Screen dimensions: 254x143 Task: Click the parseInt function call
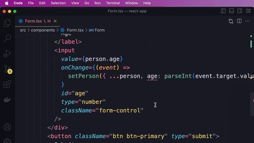178,76
